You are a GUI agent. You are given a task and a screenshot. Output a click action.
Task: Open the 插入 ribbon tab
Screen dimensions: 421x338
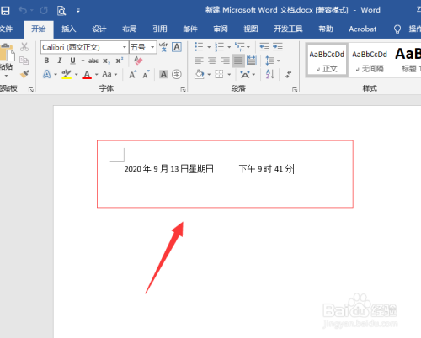point(69,29)
